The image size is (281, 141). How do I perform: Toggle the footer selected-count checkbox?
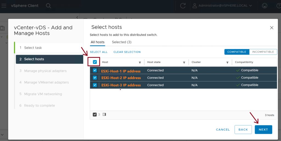tap(95, 115)
